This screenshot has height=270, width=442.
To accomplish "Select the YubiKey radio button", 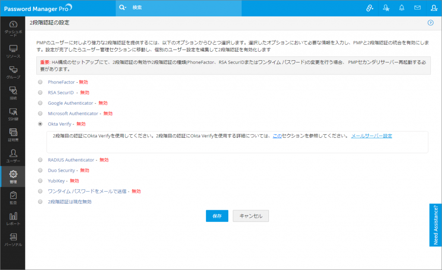I will click(40, 181).
